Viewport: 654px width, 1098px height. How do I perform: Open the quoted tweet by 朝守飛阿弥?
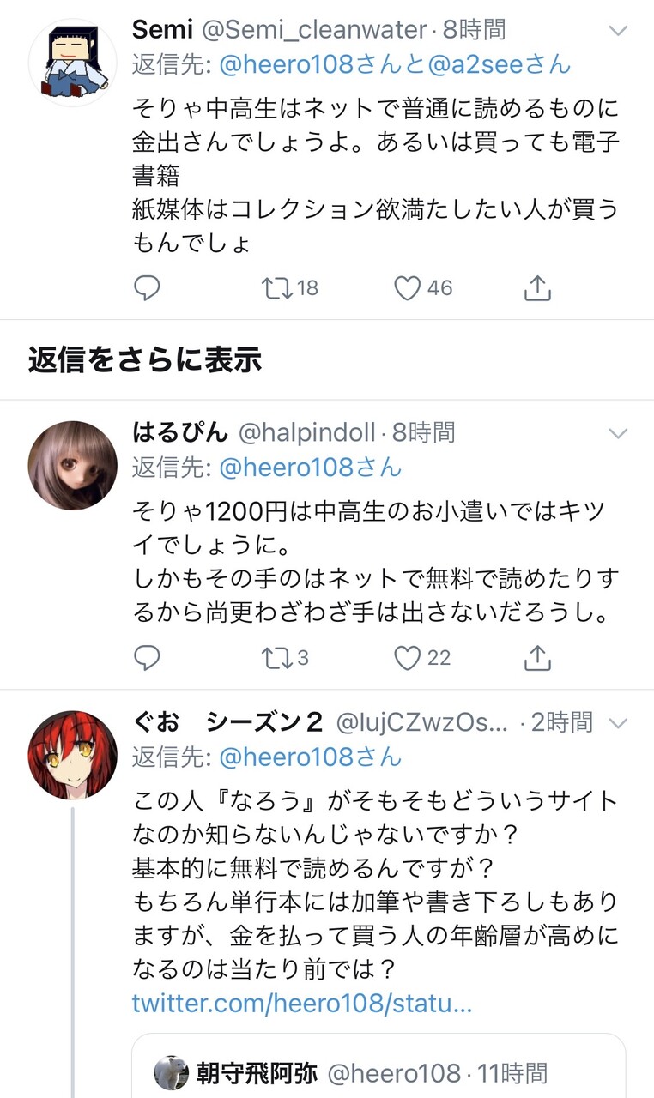(x=378, y=1066)
